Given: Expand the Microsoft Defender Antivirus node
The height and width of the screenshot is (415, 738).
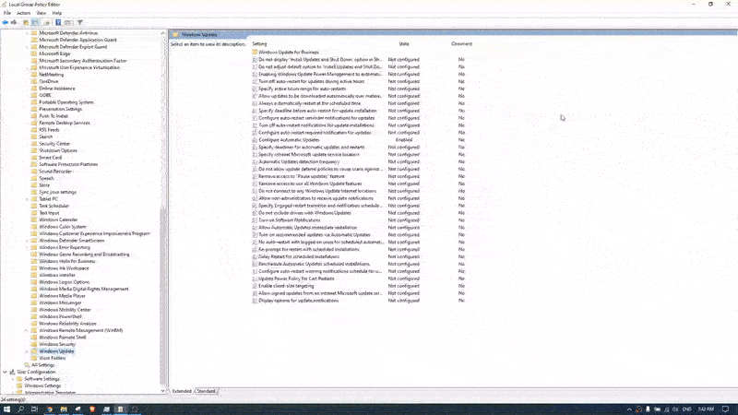Looking at the screenshot, I should tap(27, 33).
